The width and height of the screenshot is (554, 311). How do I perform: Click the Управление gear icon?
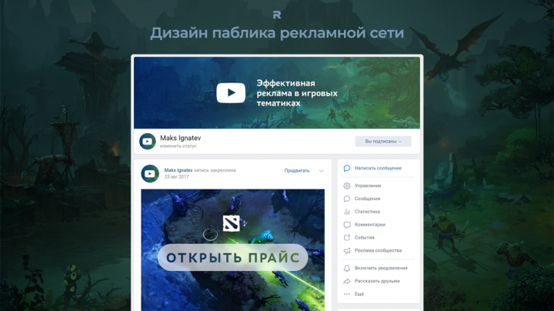347,186
